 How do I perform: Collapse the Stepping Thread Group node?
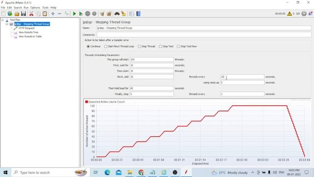click(x=7, y=24)
